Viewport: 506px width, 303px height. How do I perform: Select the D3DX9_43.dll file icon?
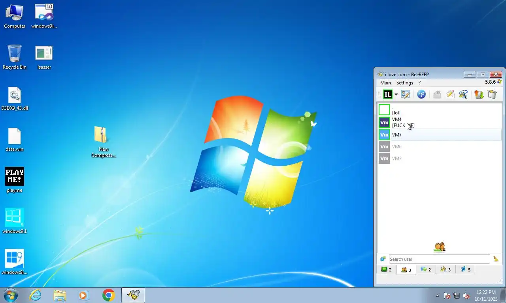coord(15,99)
